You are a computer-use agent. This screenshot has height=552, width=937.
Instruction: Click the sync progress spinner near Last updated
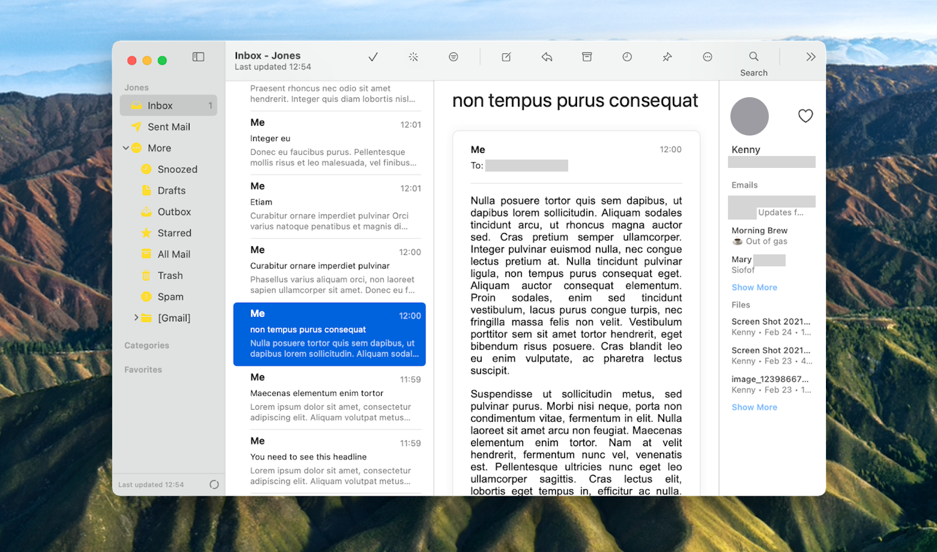214,484
